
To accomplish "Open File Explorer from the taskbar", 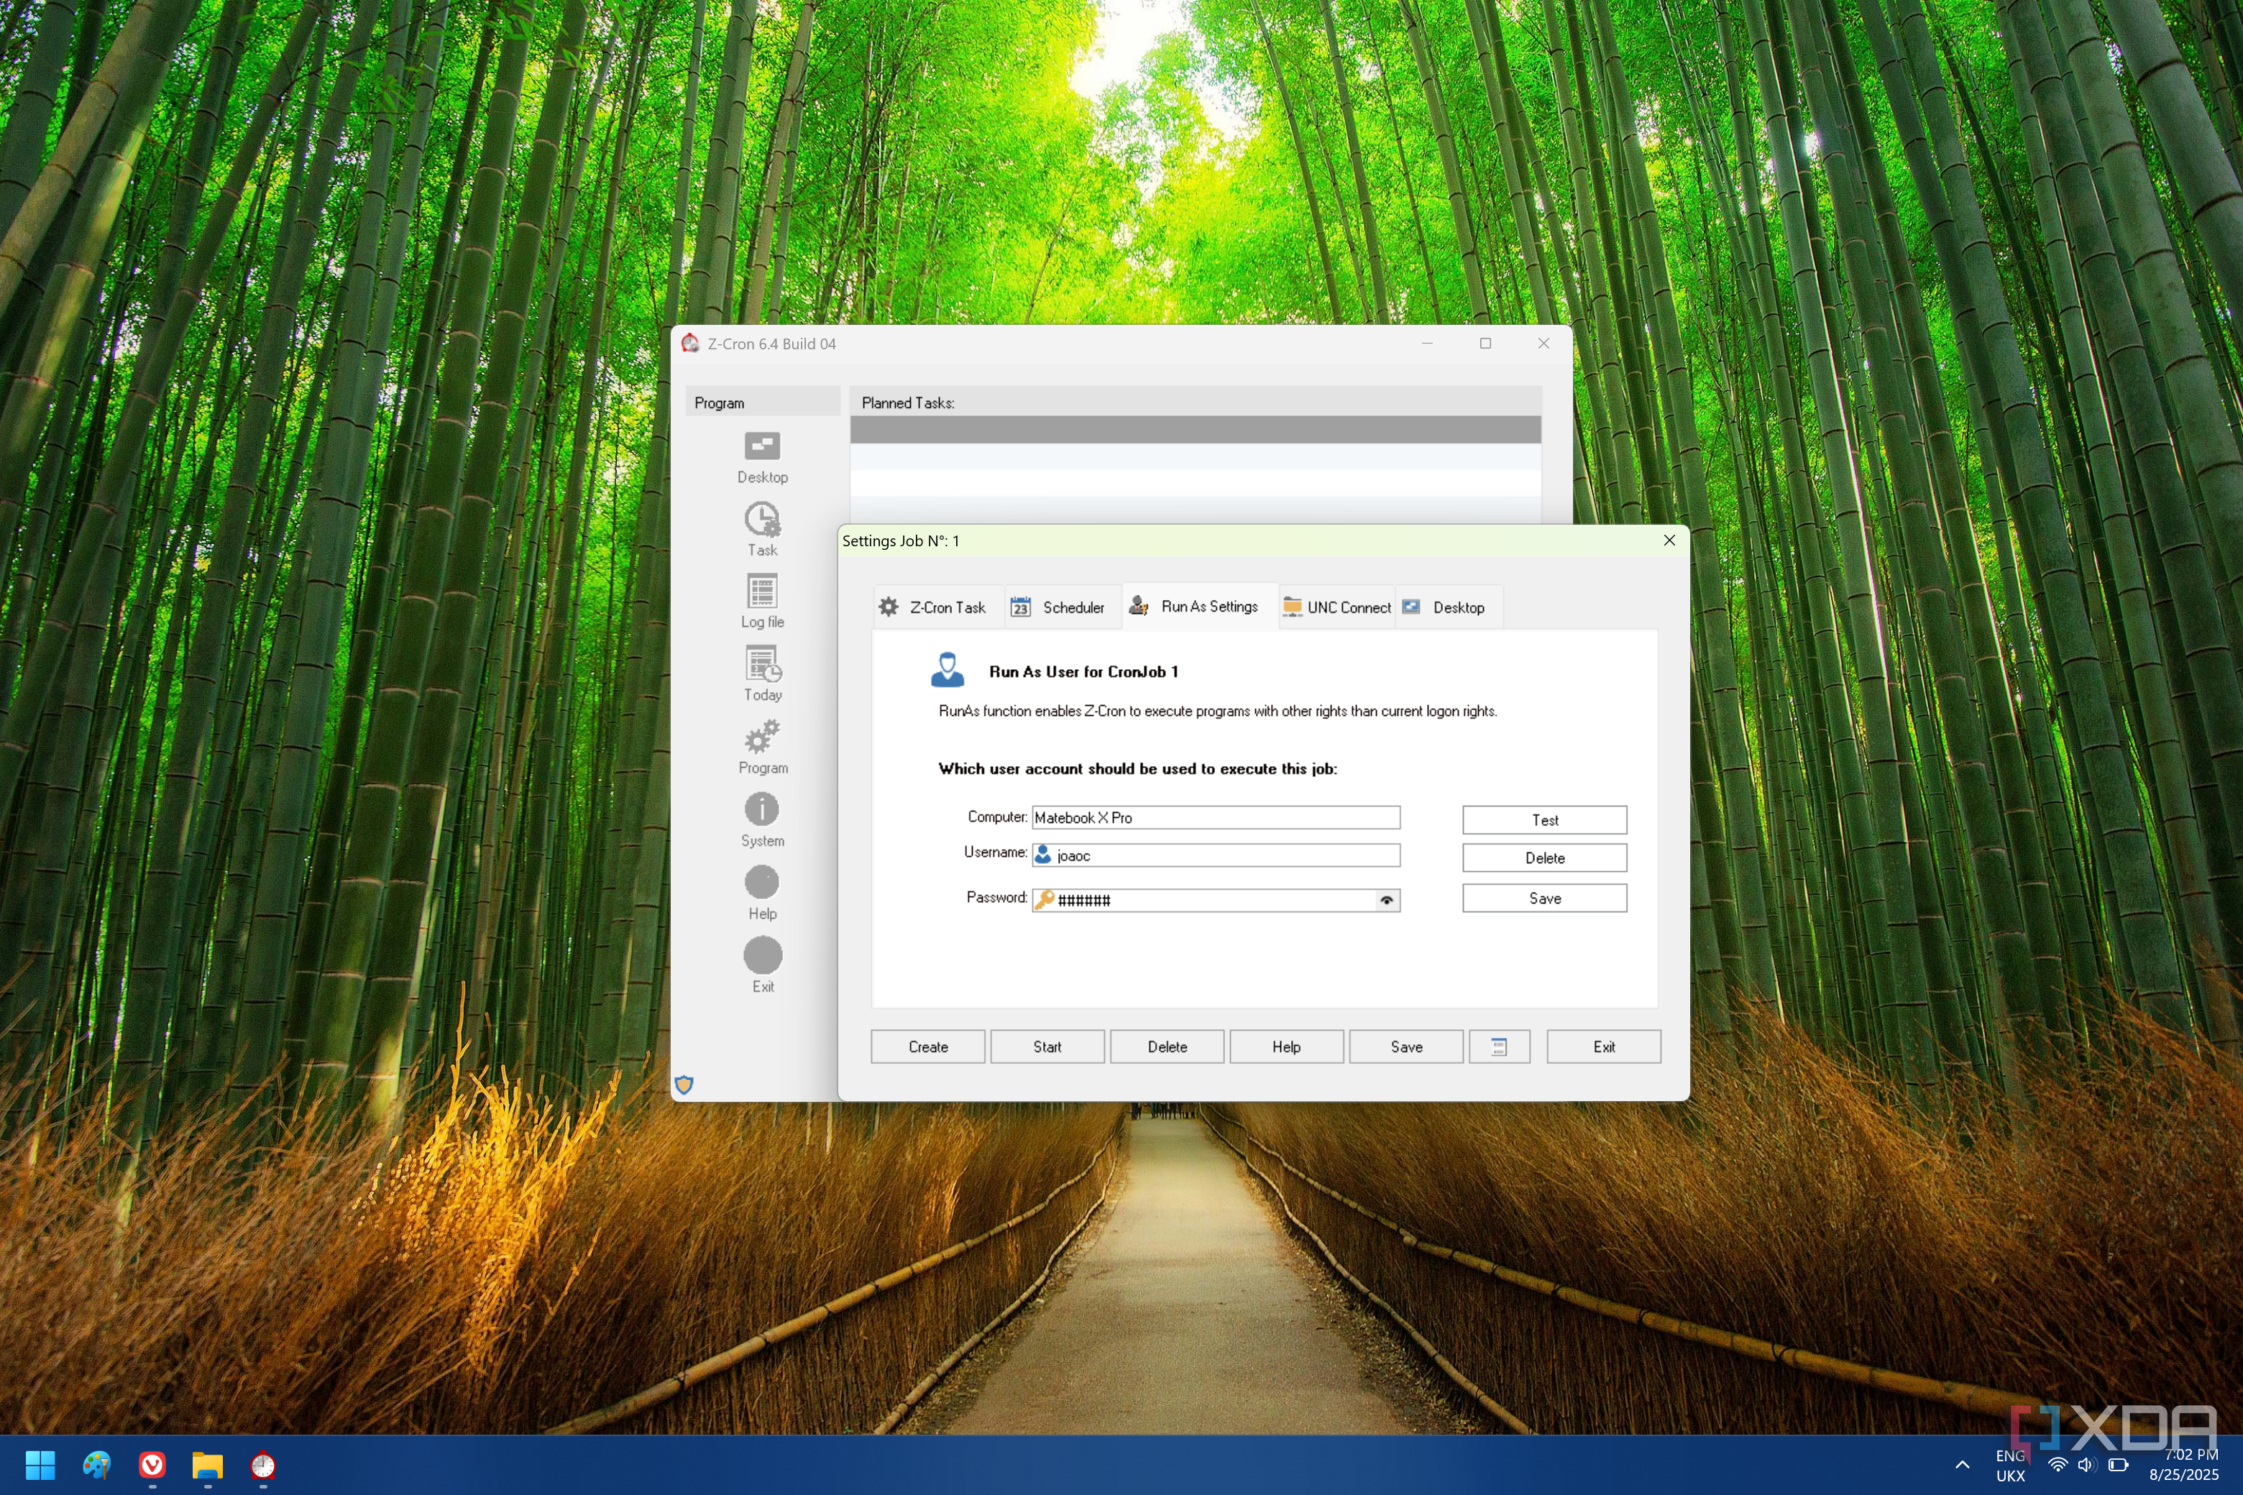I will 208,1466.
